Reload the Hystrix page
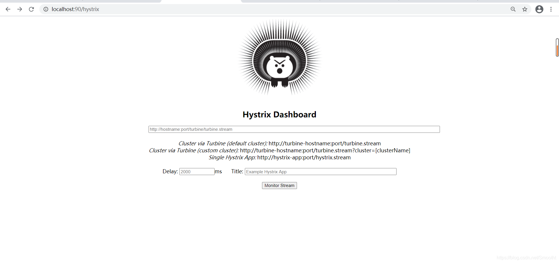This screenshot has width=559, height=263. point(31,9)
